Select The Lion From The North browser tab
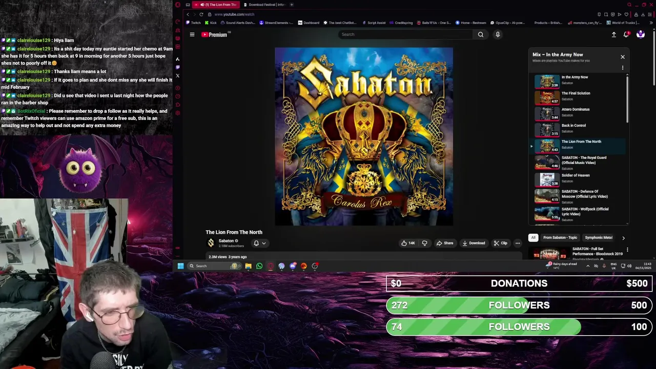This screenshot has height=369, width=656. (215, 5)
